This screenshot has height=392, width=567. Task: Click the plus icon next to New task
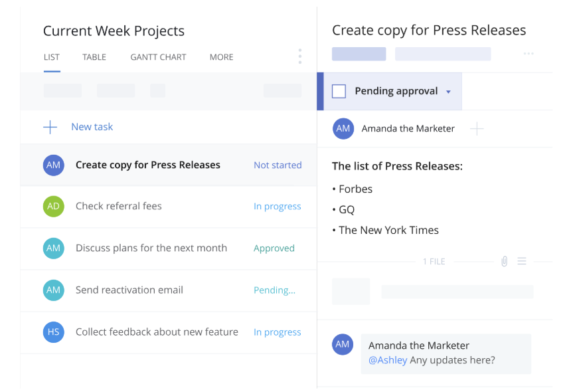pos(50,127)
